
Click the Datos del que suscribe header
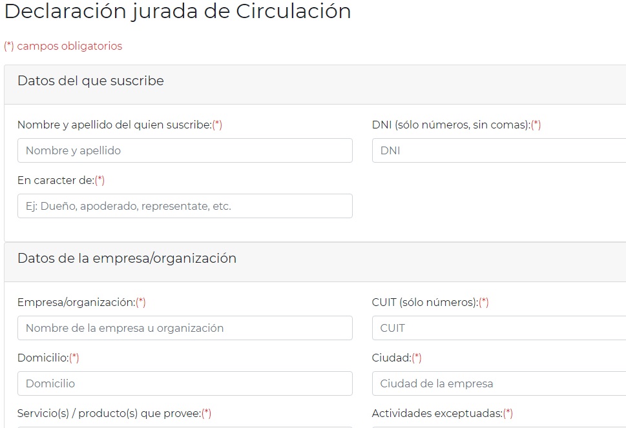click(90, 81)
